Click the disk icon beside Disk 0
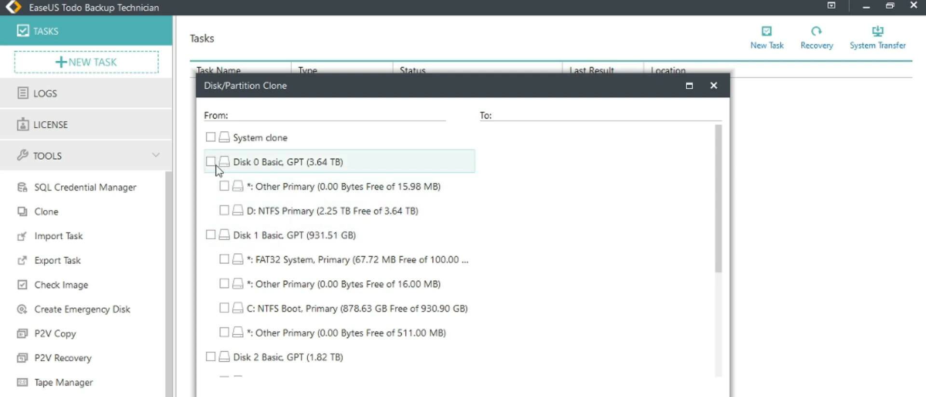 pos(224,162)
